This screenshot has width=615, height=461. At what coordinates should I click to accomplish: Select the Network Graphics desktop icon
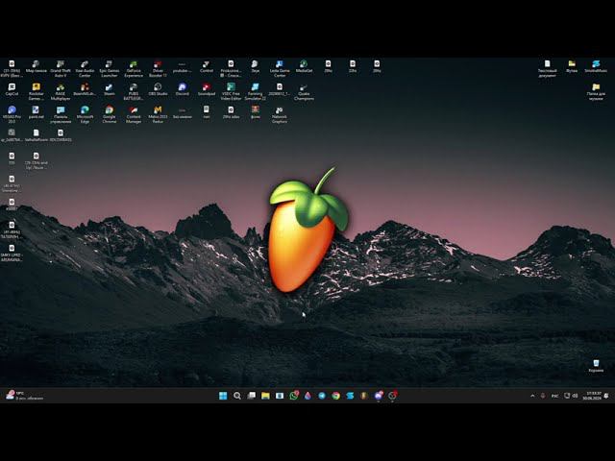pos(280,115)
